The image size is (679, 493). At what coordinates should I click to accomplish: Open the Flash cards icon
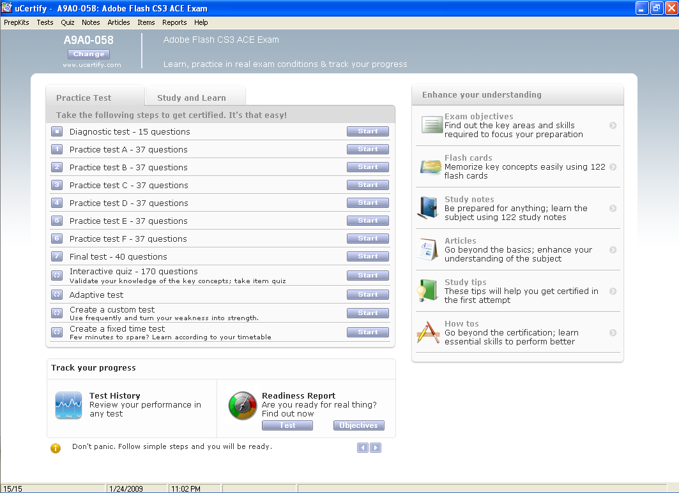431,166
